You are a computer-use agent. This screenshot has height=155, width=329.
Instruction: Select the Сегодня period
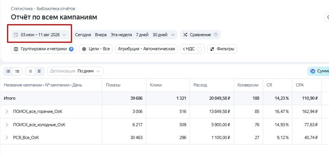coord(83,35)
